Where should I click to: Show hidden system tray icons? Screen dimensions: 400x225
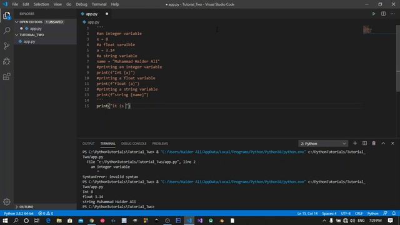(324, 221)
